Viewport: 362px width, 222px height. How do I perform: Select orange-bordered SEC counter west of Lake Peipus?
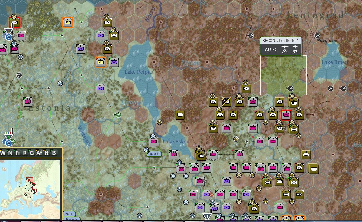coord(101,62)
